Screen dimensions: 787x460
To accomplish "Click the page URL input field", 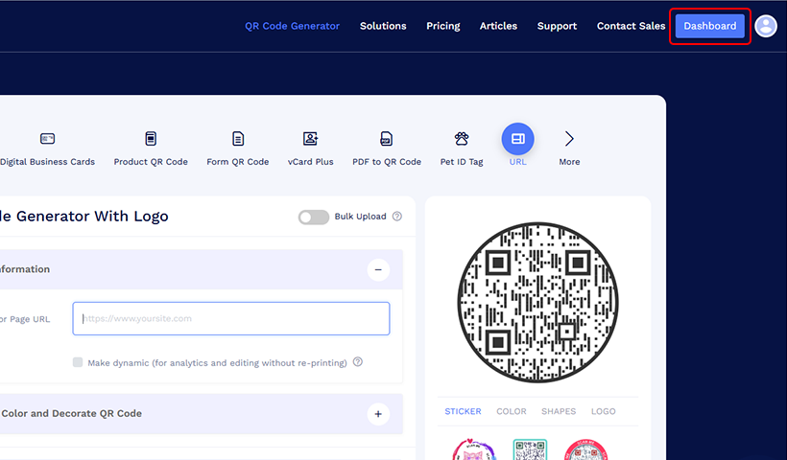I will pos(231,318).
